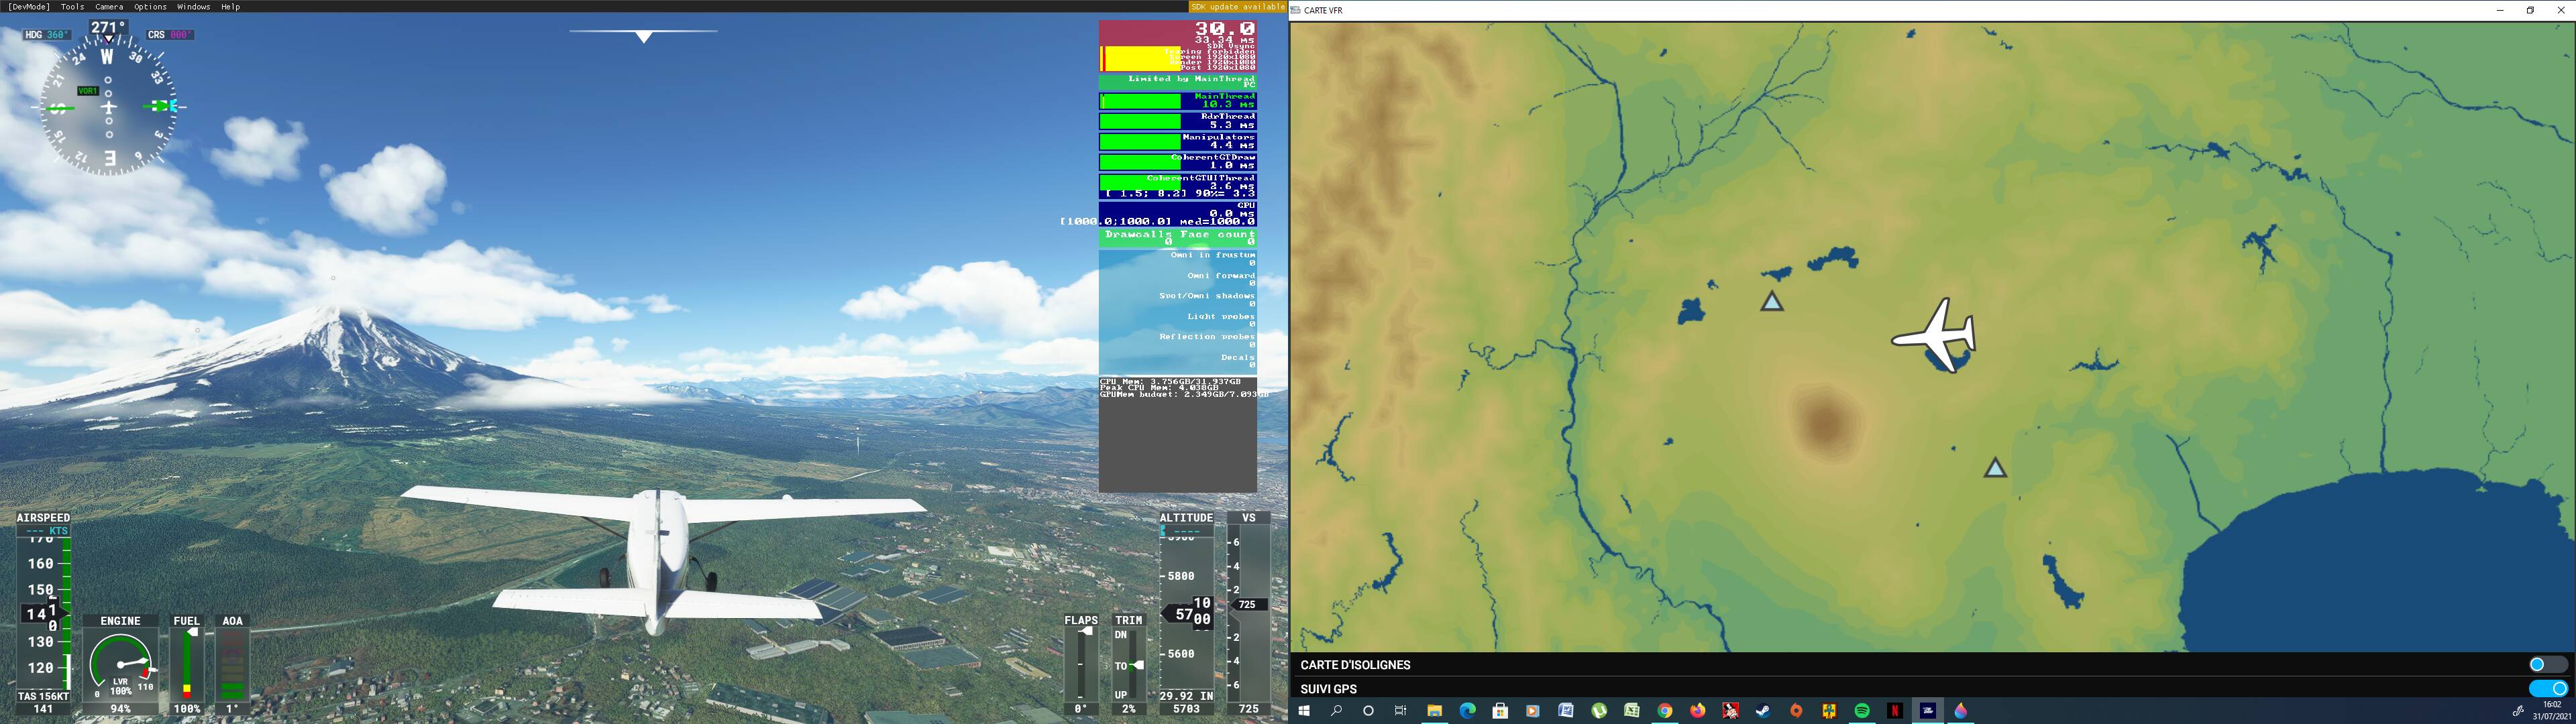Open Microsoft Store from taskbar
The width and height of the screenshot is (2576, 724).
(1500, 711)
